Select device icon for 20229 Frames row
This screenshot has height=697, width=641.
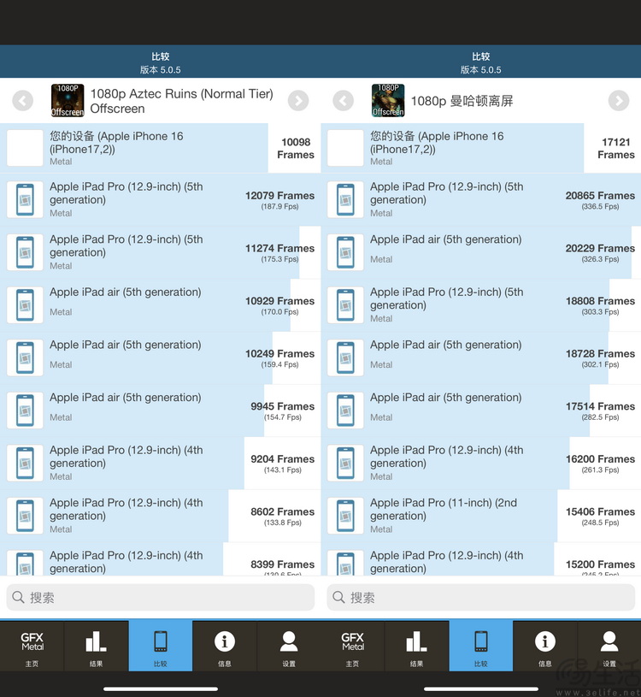click(x=345, y=252)
